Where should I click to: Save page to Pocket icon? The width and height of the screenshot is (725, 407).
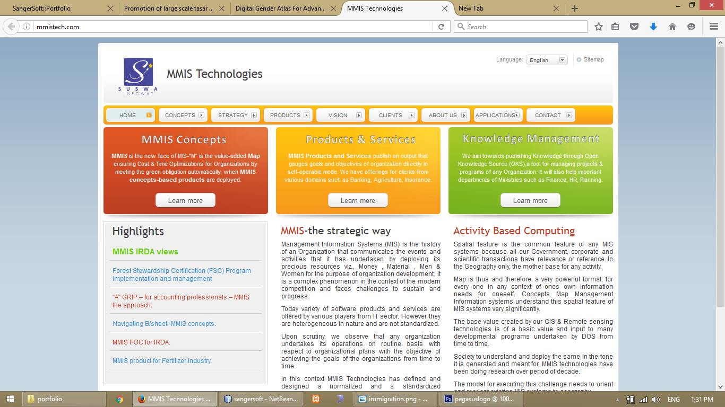coord(634,26)
